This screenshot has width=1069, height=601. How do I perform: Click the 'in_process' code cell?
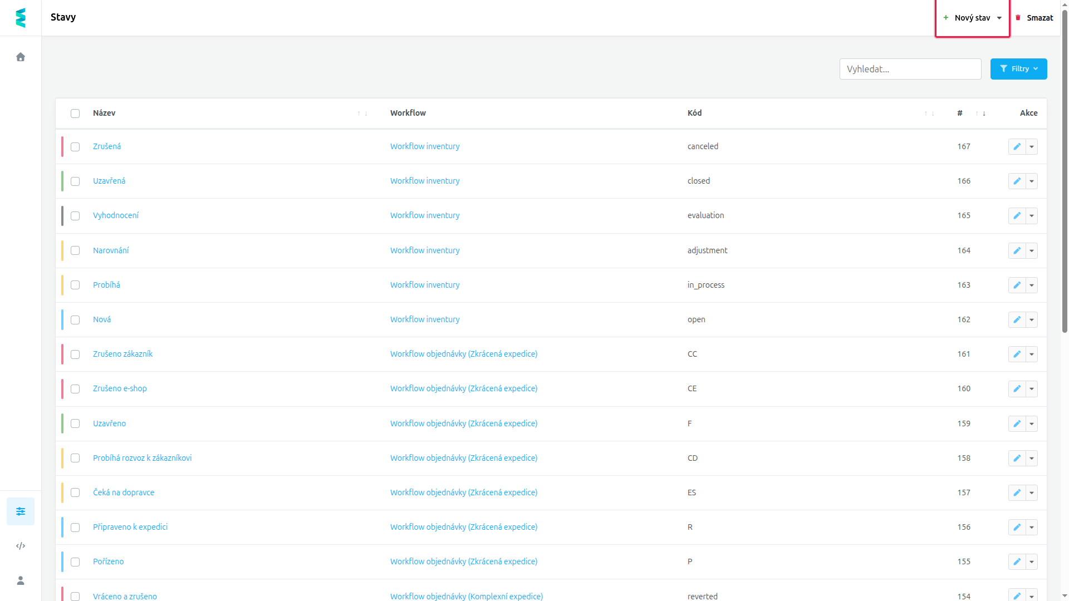(706, 285)
